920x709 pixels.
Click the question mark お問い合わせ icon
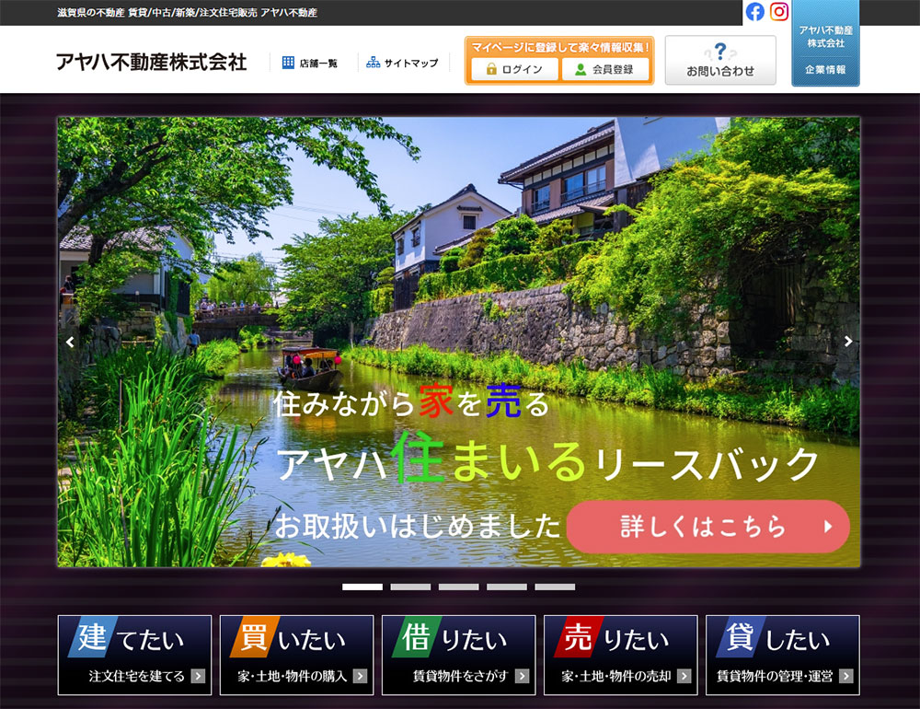pyautogui.click(x=720, y=52)
